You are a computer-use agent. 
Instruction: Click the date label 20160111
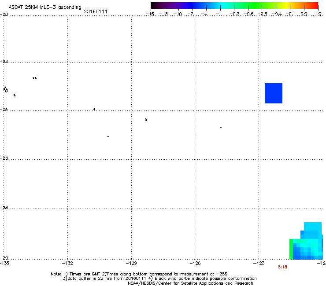click(x=96, y=11)
